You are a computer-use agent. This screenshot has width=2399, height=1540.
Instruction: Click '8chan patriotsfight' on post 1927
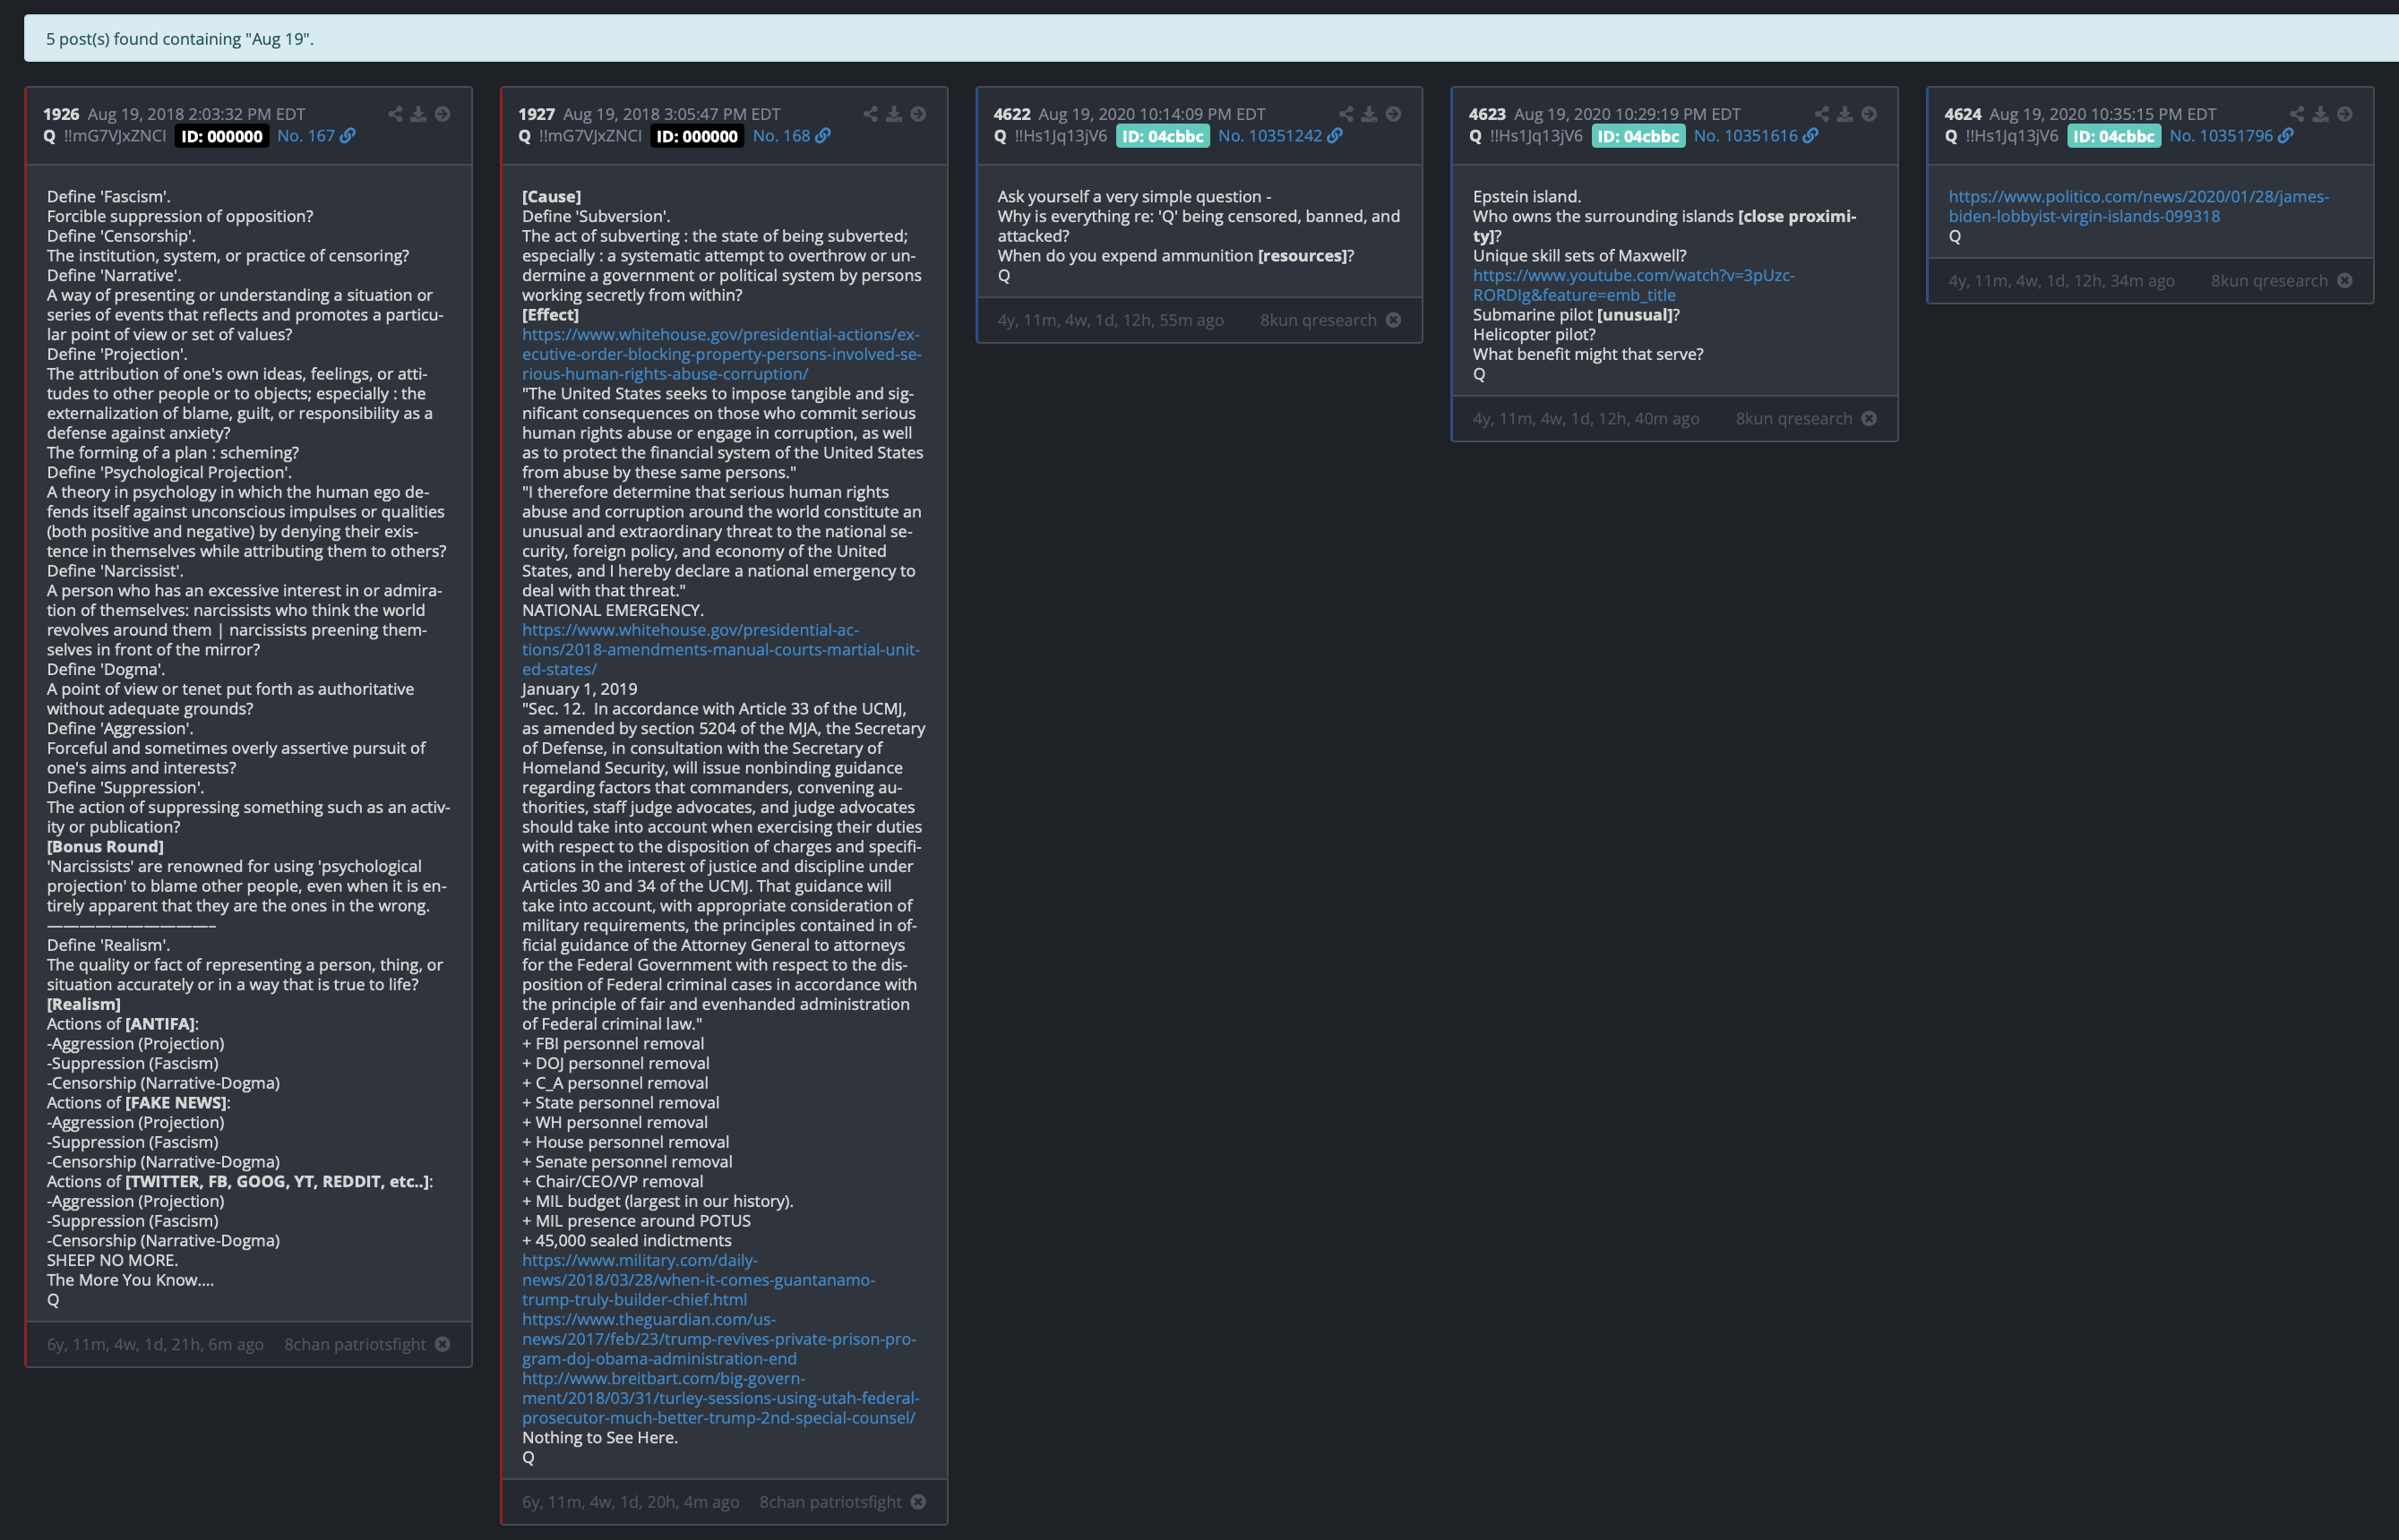pyautogui.click(x=830, y=1502)
